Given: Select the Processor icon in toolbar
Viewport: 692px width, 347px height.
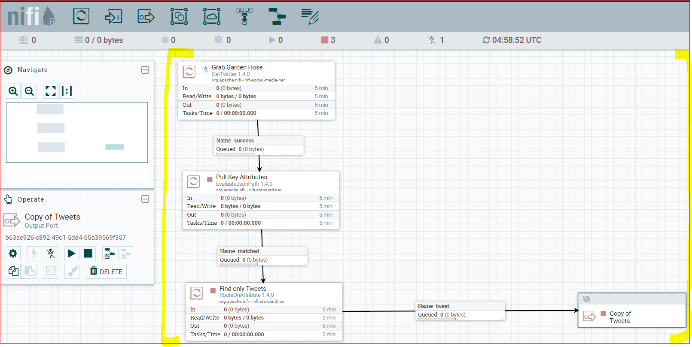Looking at the screenshot, I should coord(81,16).
